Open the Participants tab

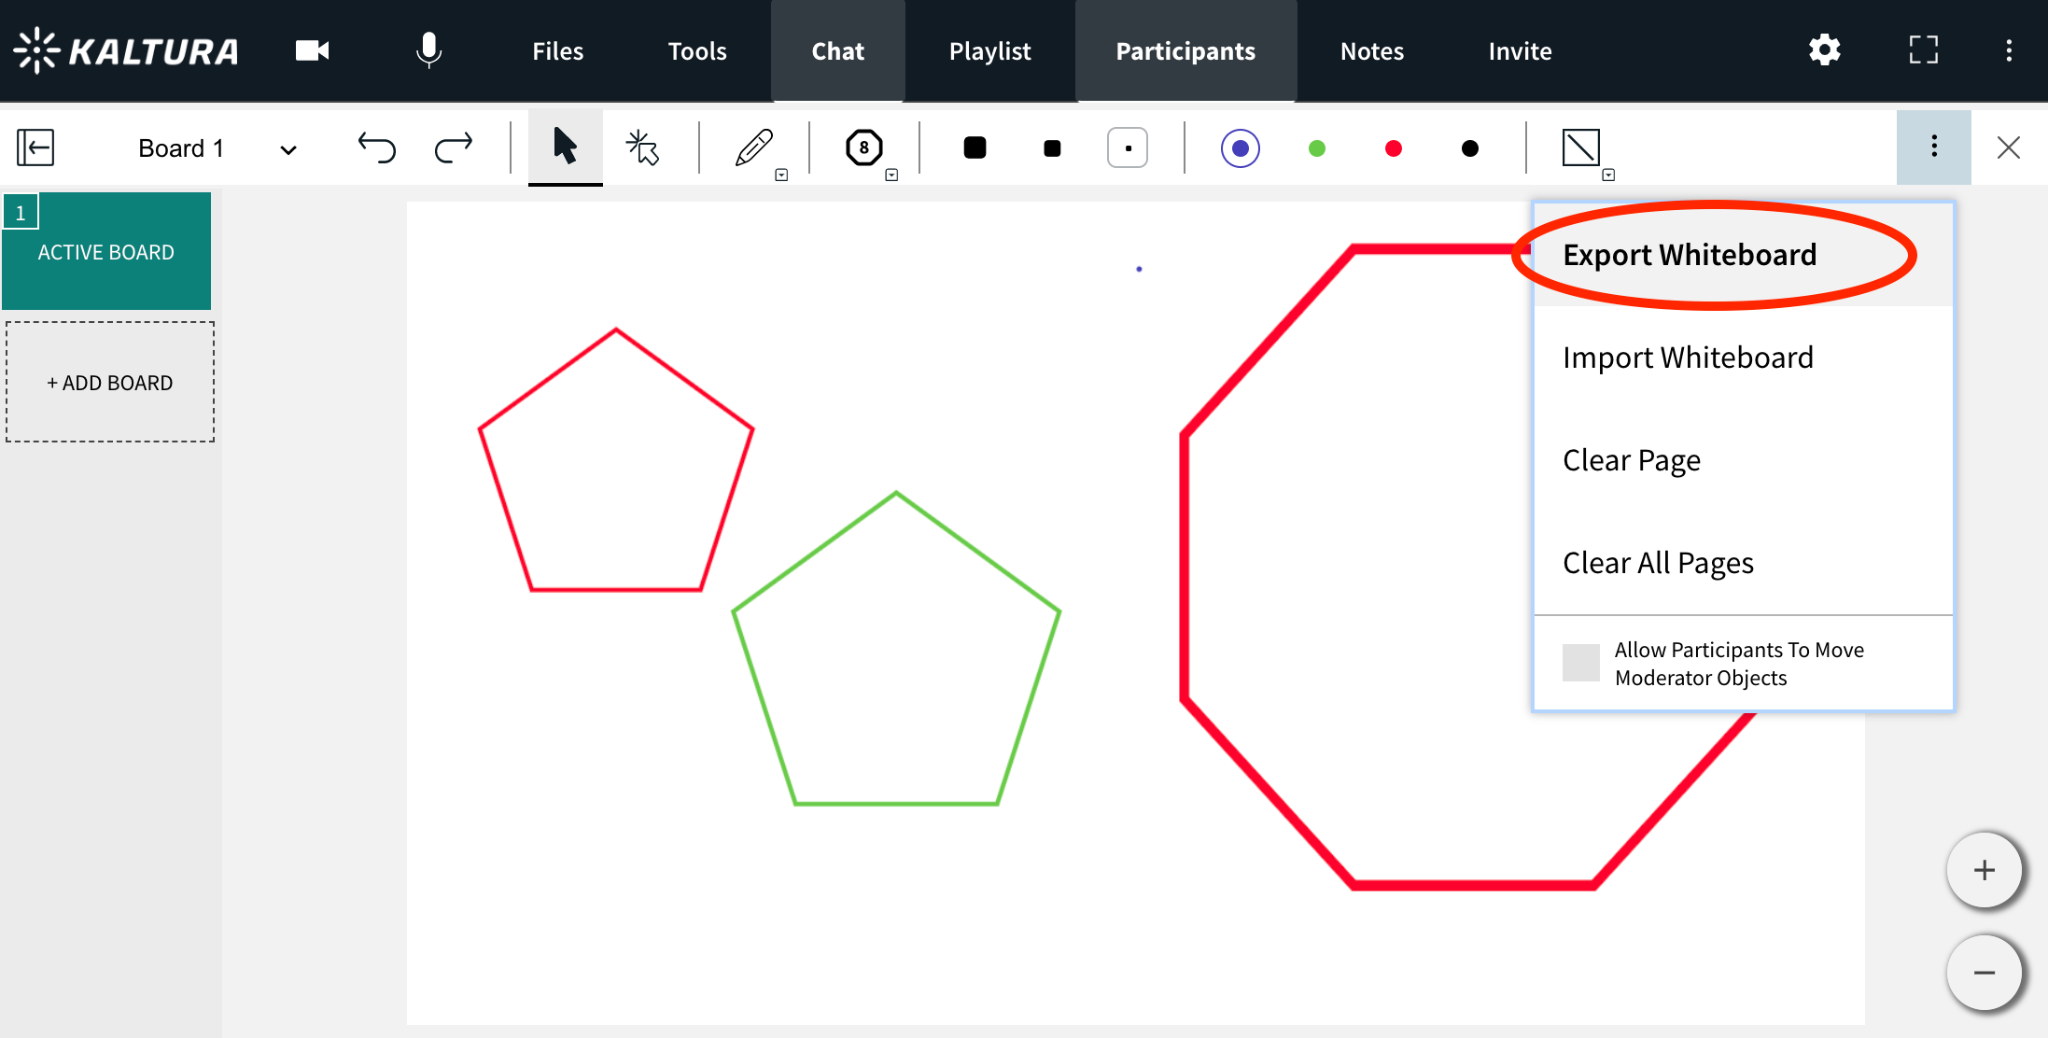[1185, 51]
